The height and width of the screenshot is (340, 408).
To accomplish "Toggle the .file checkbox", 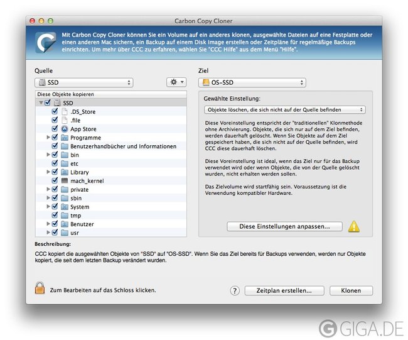I will [x=55, y=120].
